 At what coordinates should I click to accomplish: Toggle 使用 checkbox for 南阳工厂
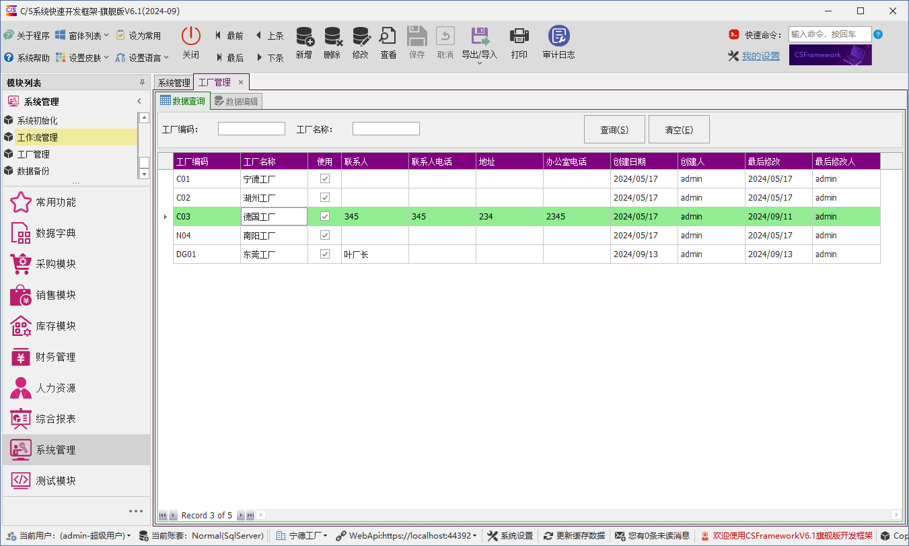pos(325,236)
